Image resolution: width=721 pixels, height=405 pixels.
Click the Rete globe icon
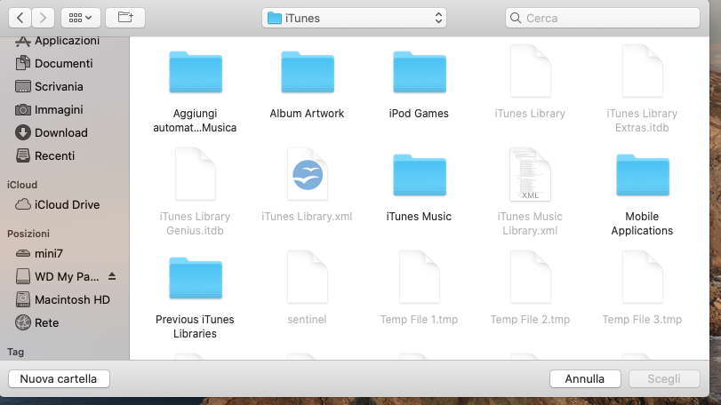click(22, 322)
